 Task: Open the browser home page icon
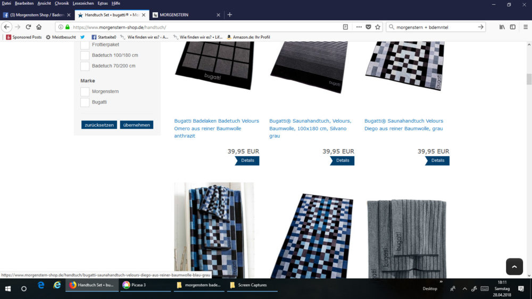point(39,27)
